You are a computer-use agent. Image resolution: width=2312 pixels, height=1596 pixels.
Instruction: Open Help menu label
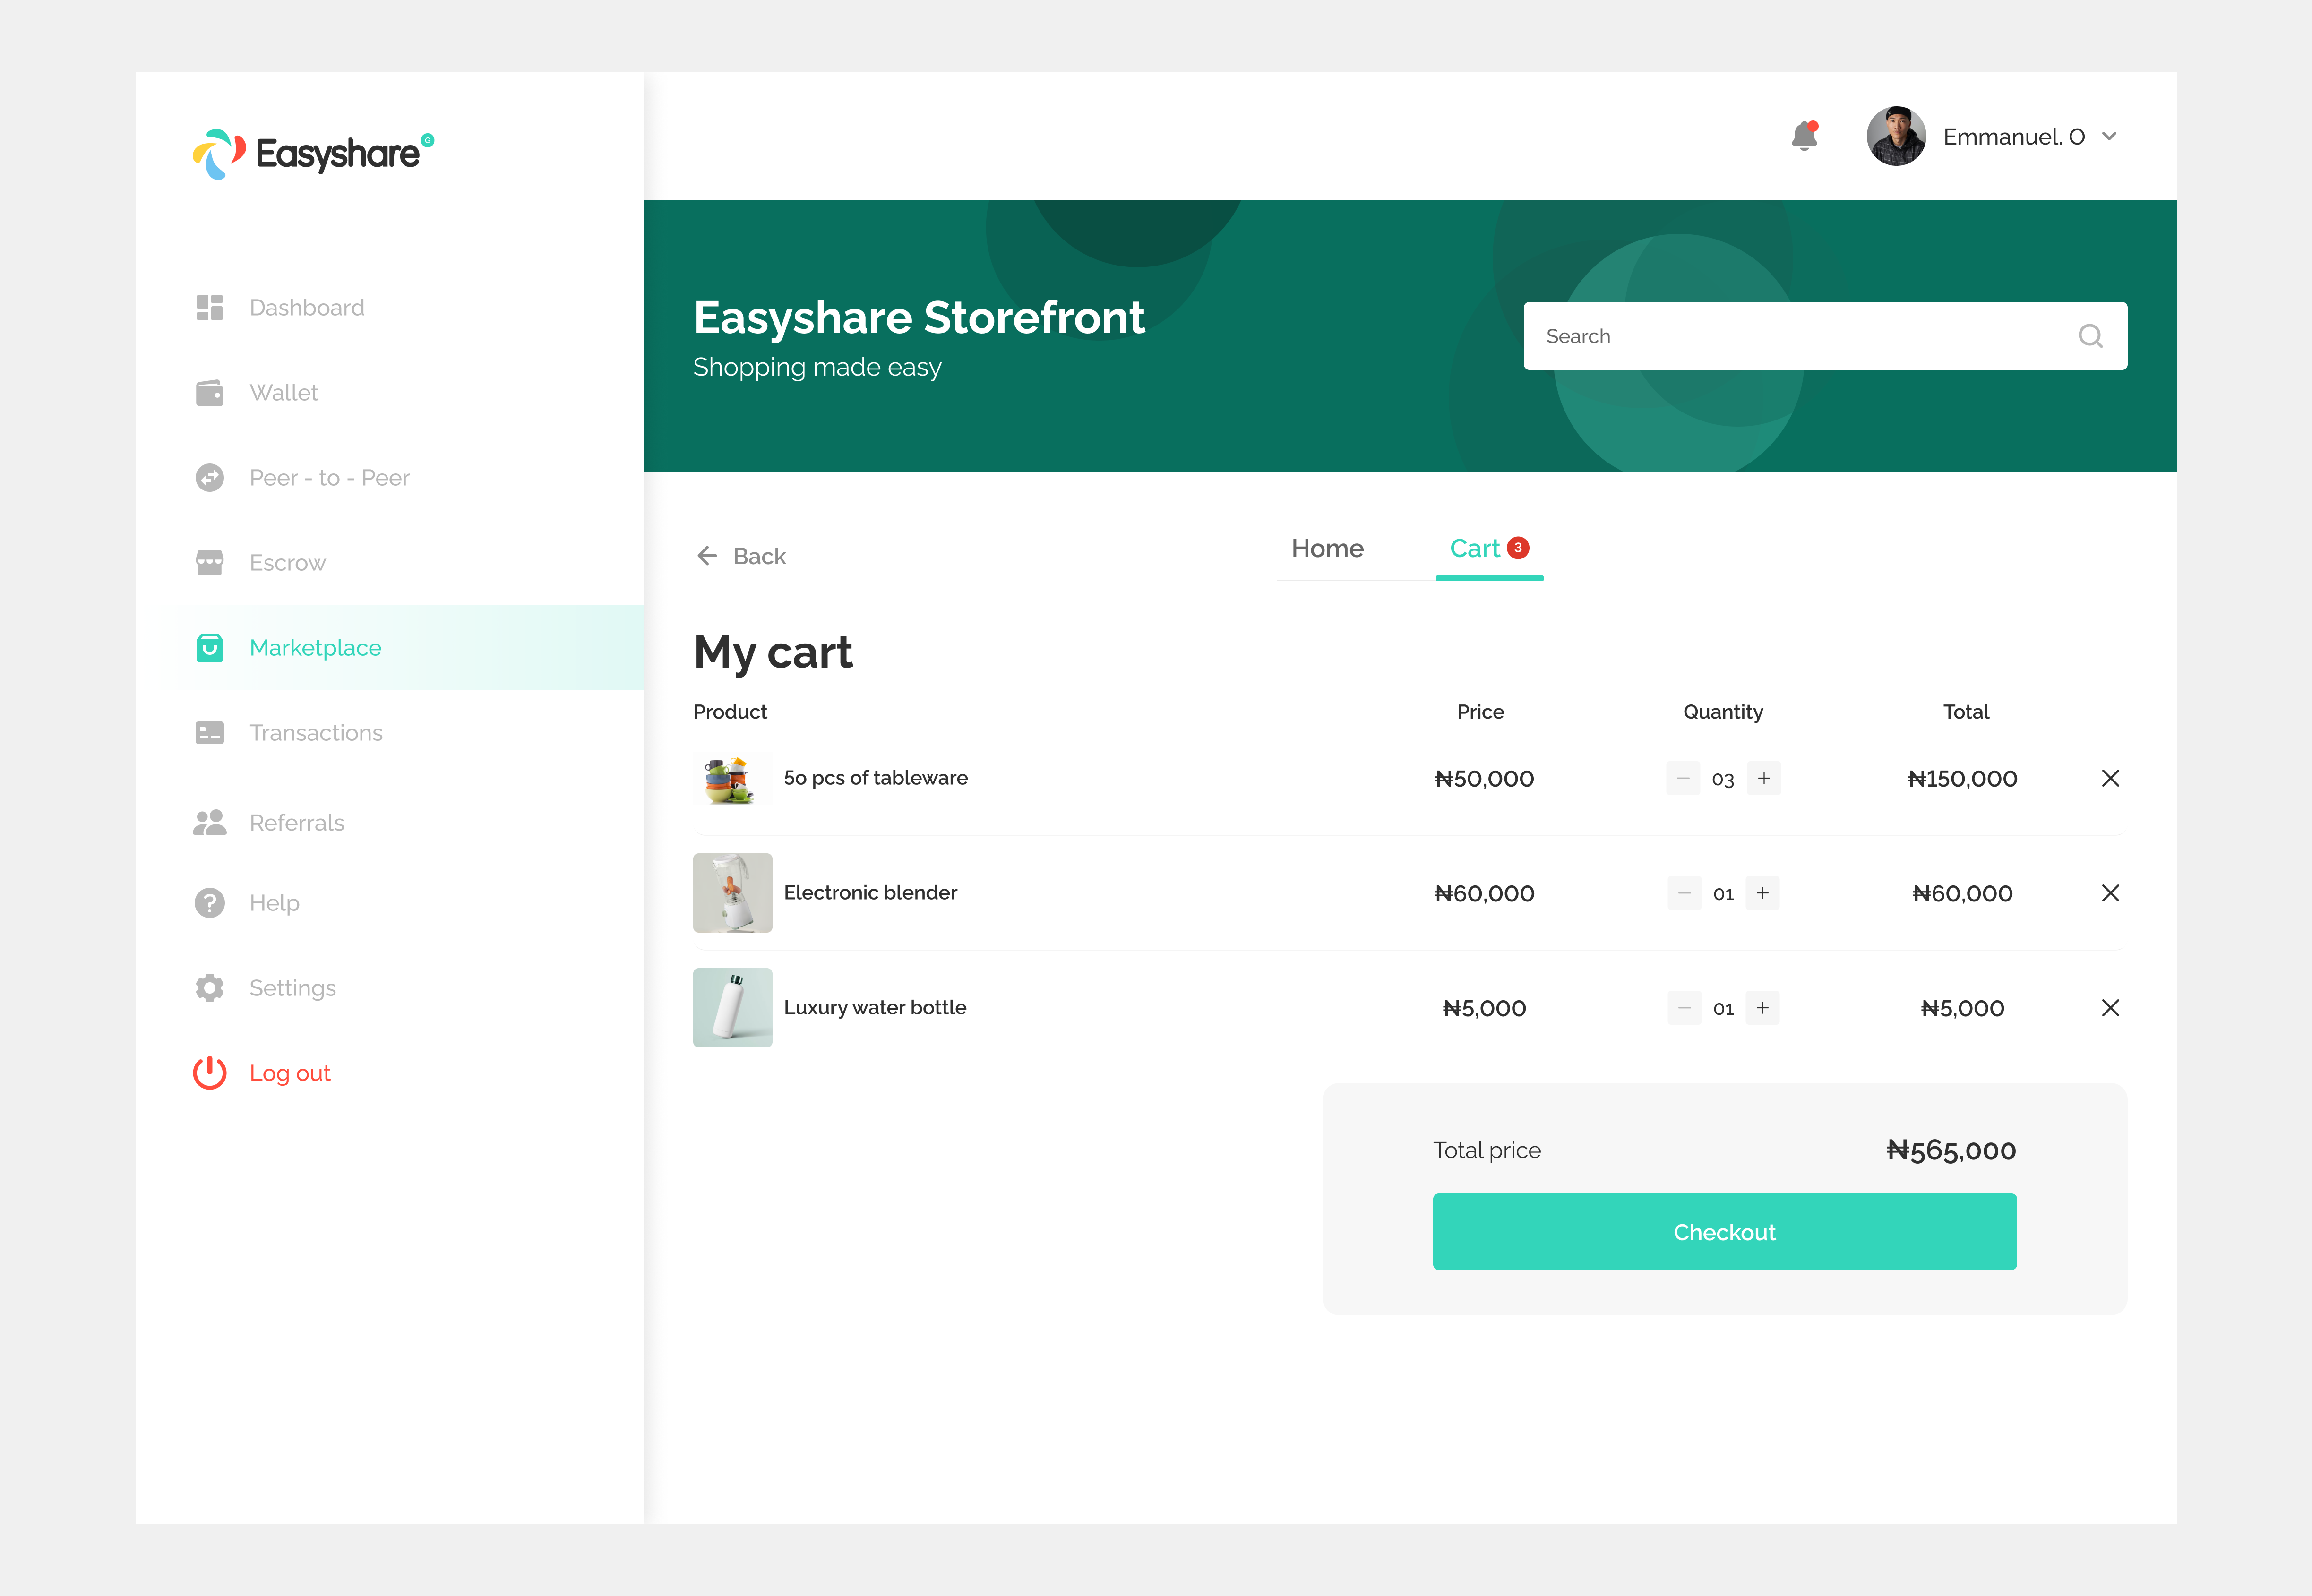click(275, 903)
